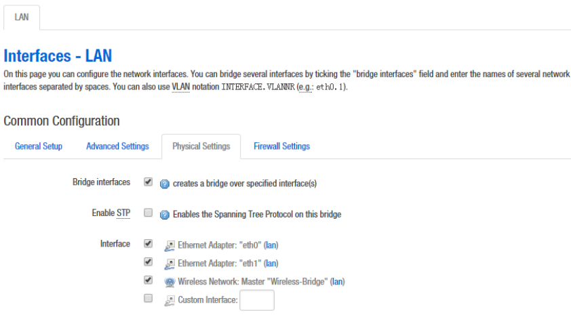Focus the Custom Interface text field
Image resolution: width=571 pixels, height=317 pixels.
(257, 300)
